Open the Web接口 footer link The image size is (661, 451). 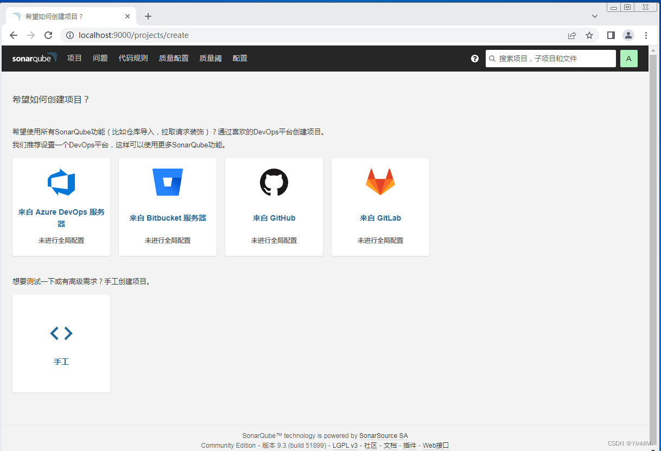pos(436,446)
